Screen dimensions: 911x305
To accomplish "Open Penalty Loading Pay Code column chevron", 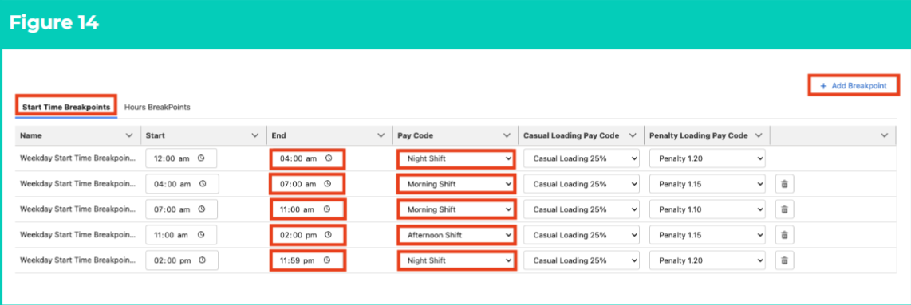I will click(x=758, y=135).
